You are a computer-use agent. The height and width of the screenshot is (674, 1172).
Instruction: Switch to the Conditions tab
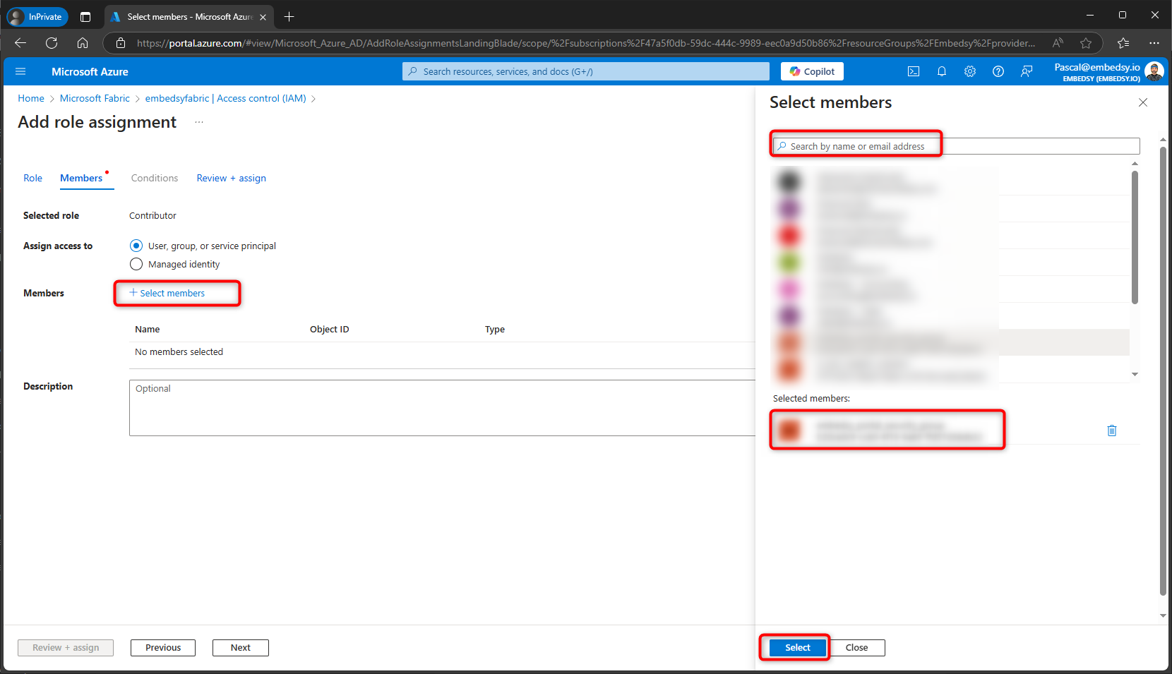154,178
